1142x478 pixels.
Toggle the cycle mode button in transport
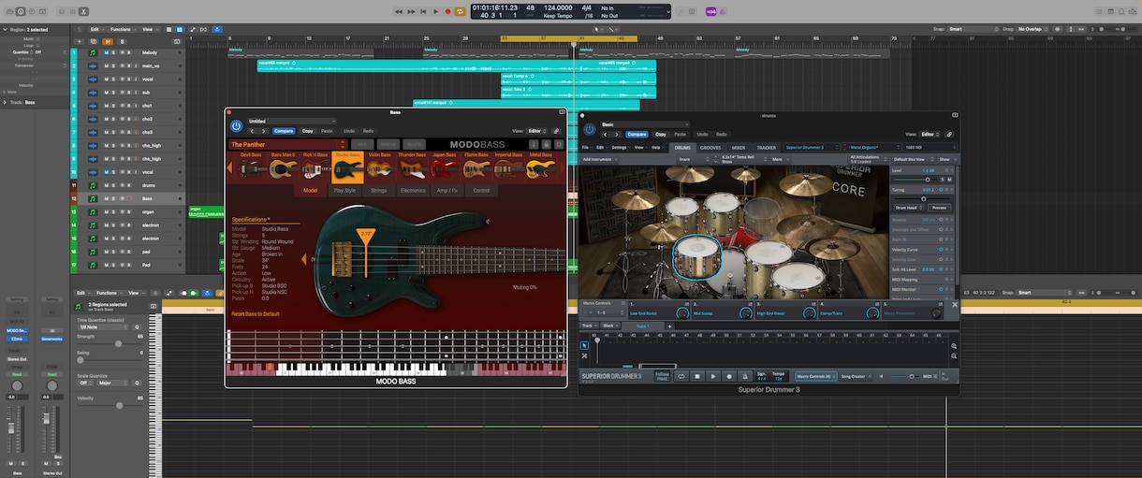point(461,11)
